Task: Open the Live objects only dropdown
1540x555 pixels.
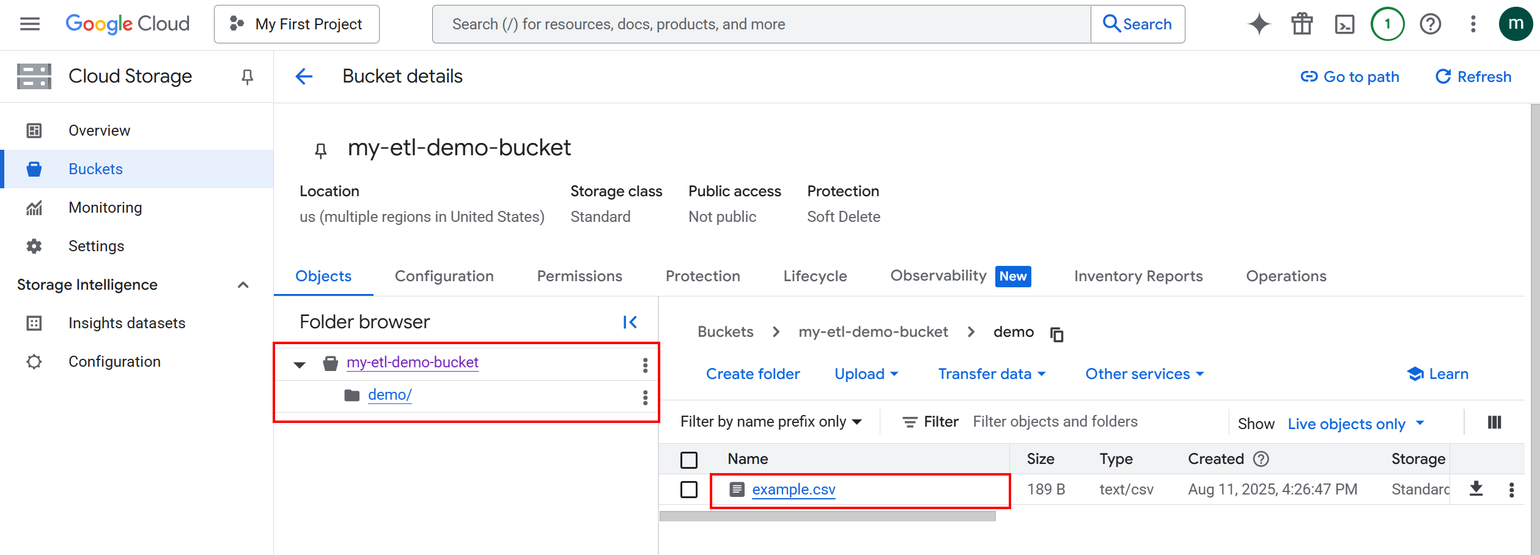Action: pyautogui.click(x=1356, y=423)
